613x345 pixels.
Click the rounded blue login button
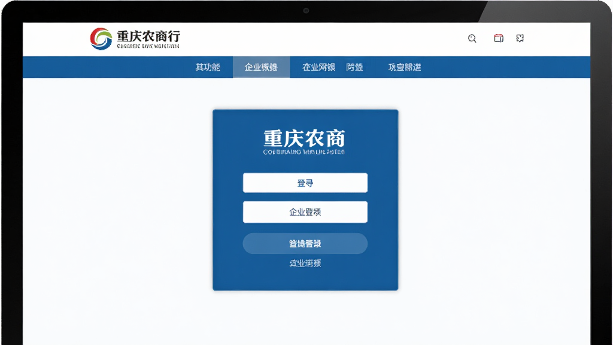point(305,244)
